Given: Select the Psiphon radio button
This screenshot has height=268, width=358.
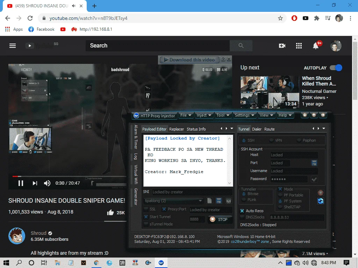Looking at the screenshot, I should point(299,140).
